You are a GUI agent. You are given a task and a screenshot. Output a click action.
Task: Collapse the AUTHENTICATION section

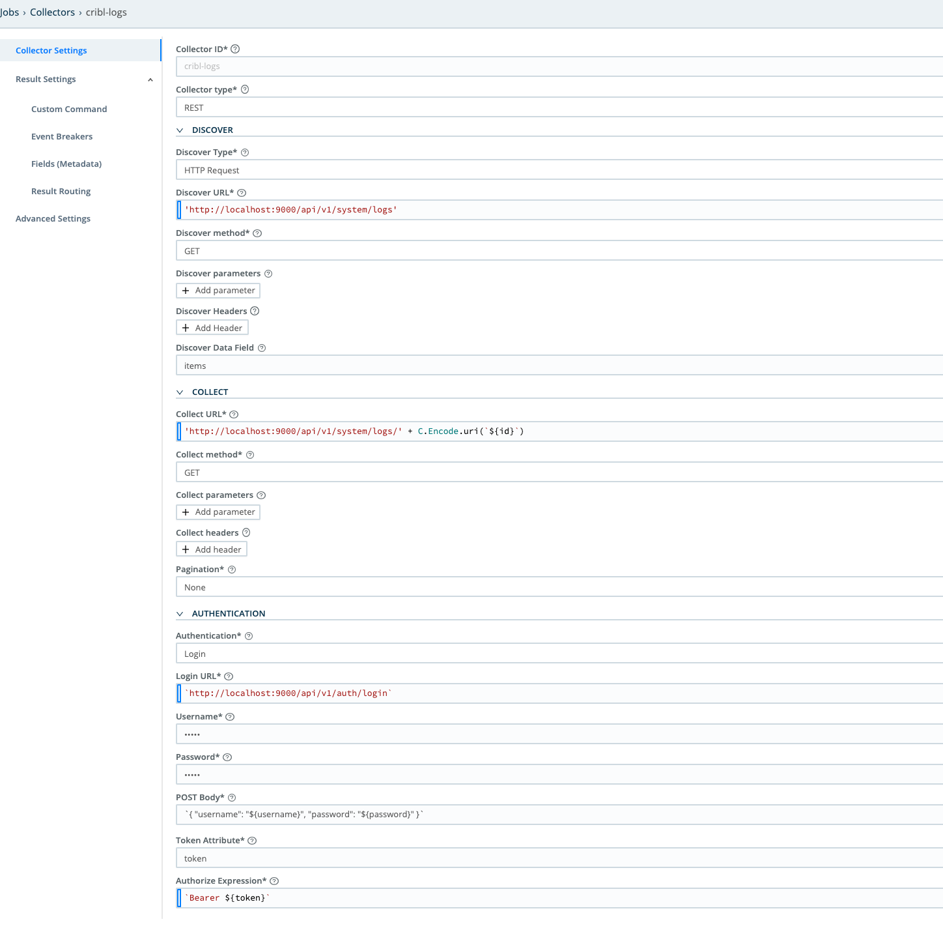tap(180, 613)
